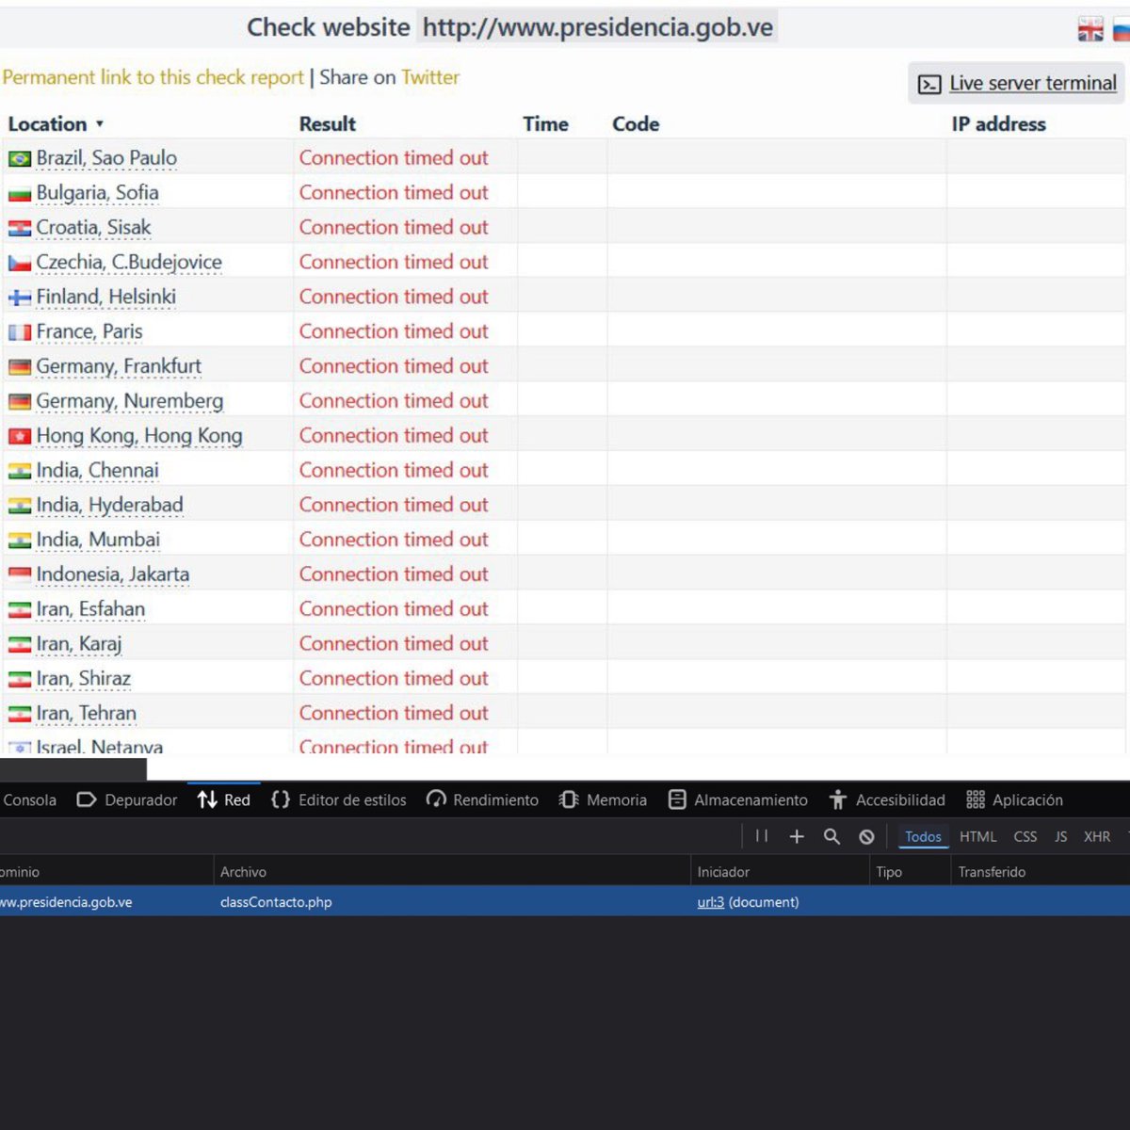
Task: Open the Live server terminal link
Action: (1033, 83)
